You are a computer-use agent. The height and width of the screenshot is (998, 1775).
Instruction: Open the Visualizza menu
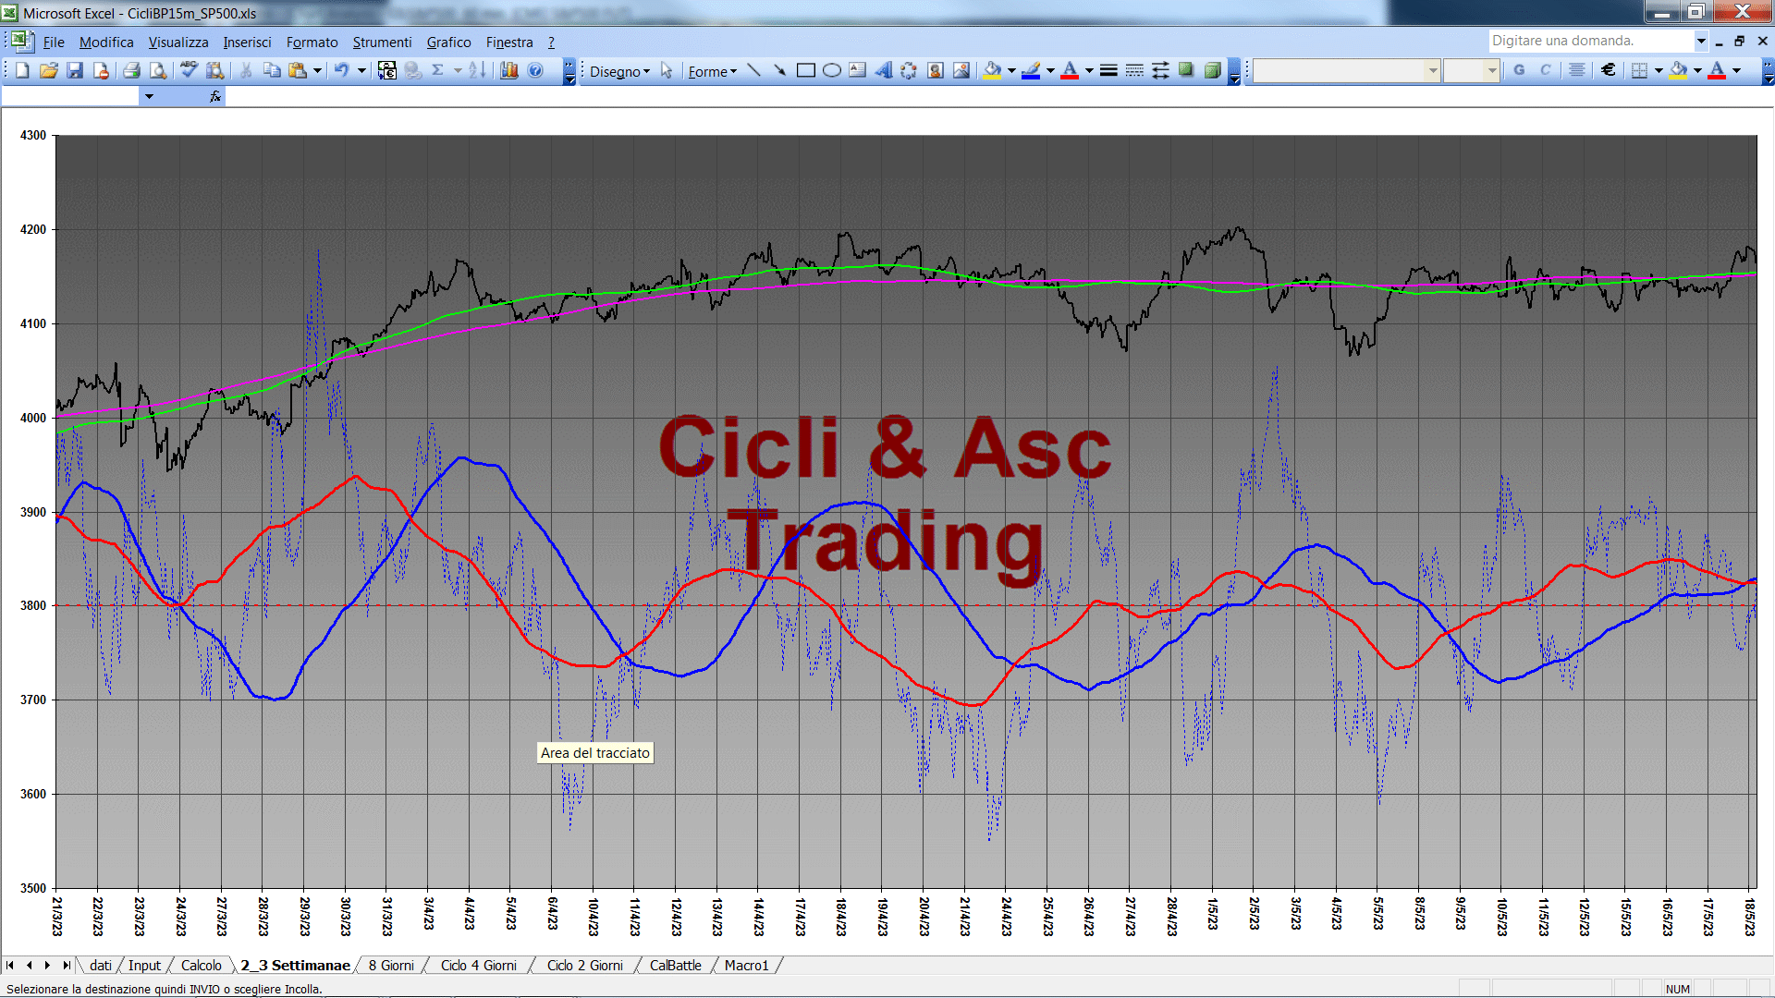click(x=178, y=43)
